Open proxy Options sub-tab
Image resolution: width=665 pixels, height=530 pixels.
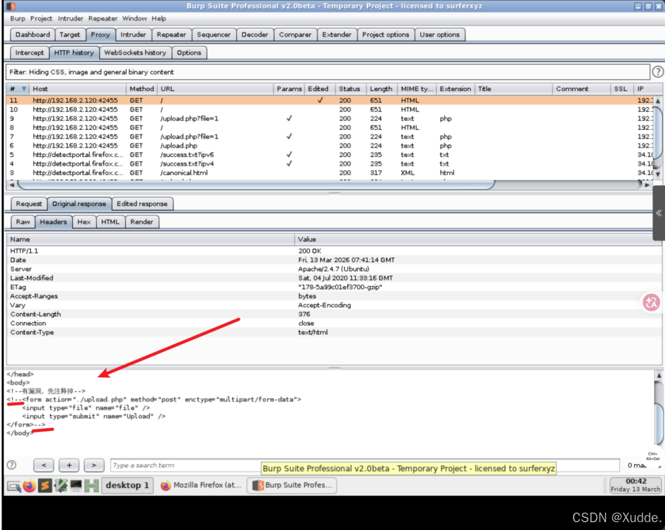tap(189, 52)
